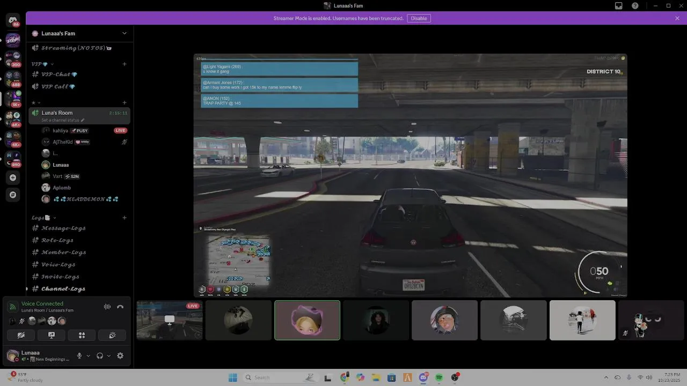Select AJTheKid in voice member list
This screenshot has height=386, width=687.
(85, 142)
